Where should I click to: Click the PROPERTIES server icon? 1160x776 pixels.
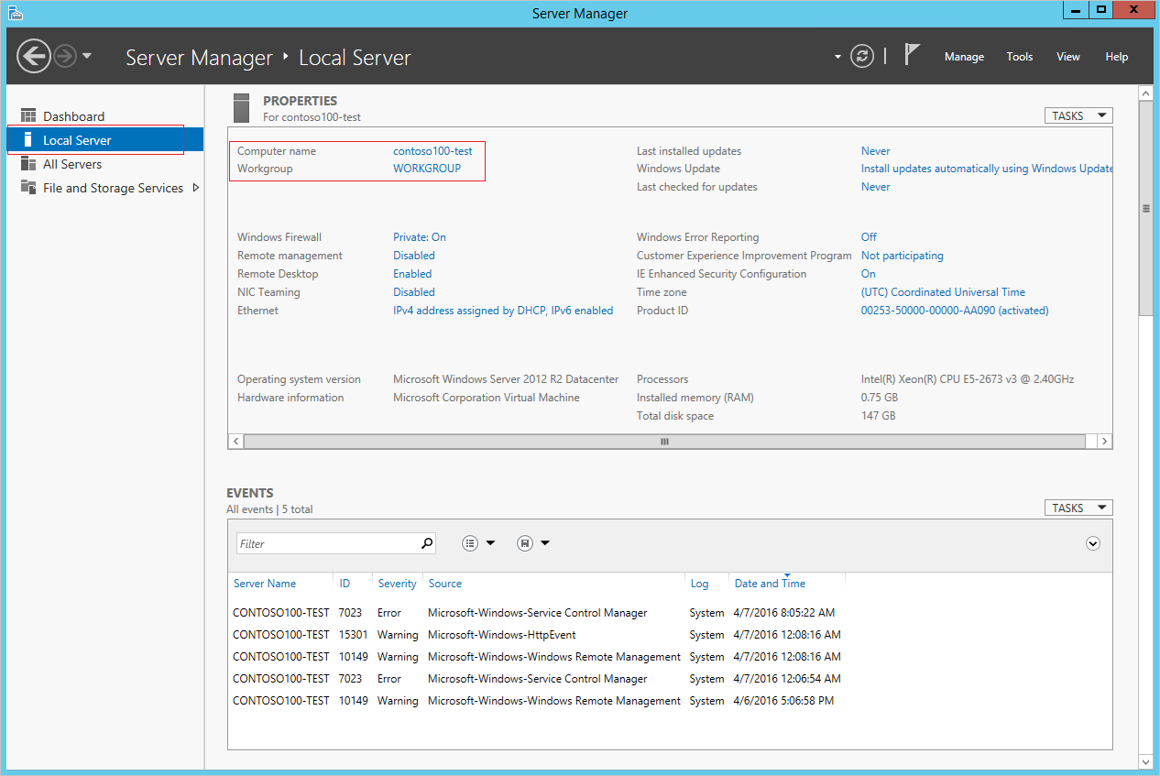[241, 107]
